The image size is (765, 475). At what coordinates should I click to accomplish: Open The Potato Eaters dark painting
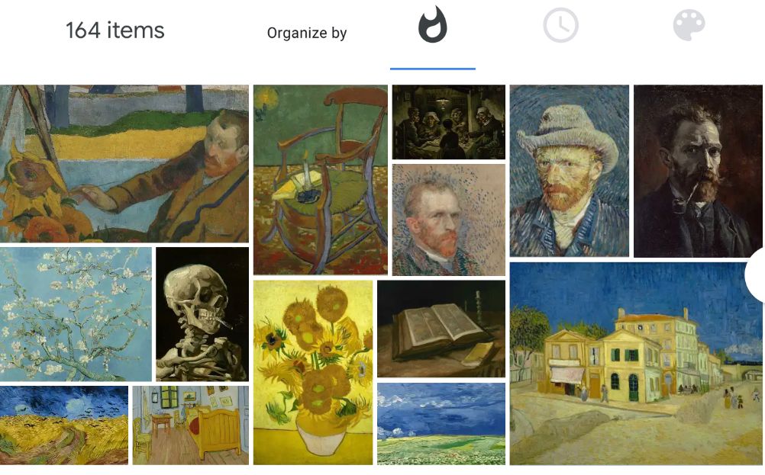(x=449, y=122)
